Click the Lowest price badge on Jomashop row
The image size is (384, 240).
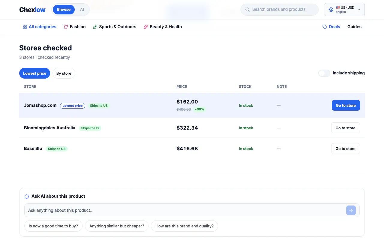pyautogui.click(x=73, y=106)
